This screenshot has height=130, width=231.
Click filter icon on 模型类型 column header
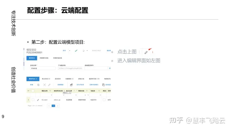(87, 91)
